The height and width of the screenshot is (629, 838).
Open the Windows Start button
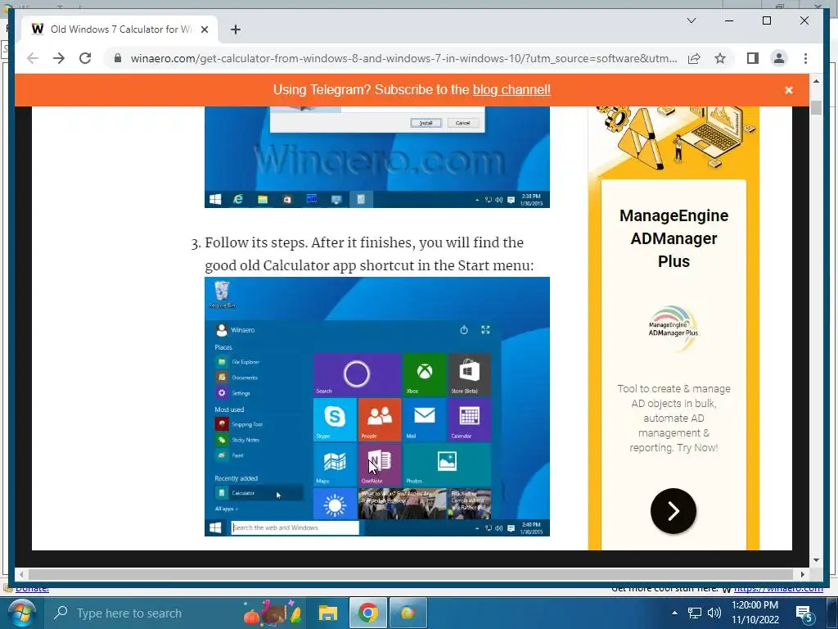(21, 613)
